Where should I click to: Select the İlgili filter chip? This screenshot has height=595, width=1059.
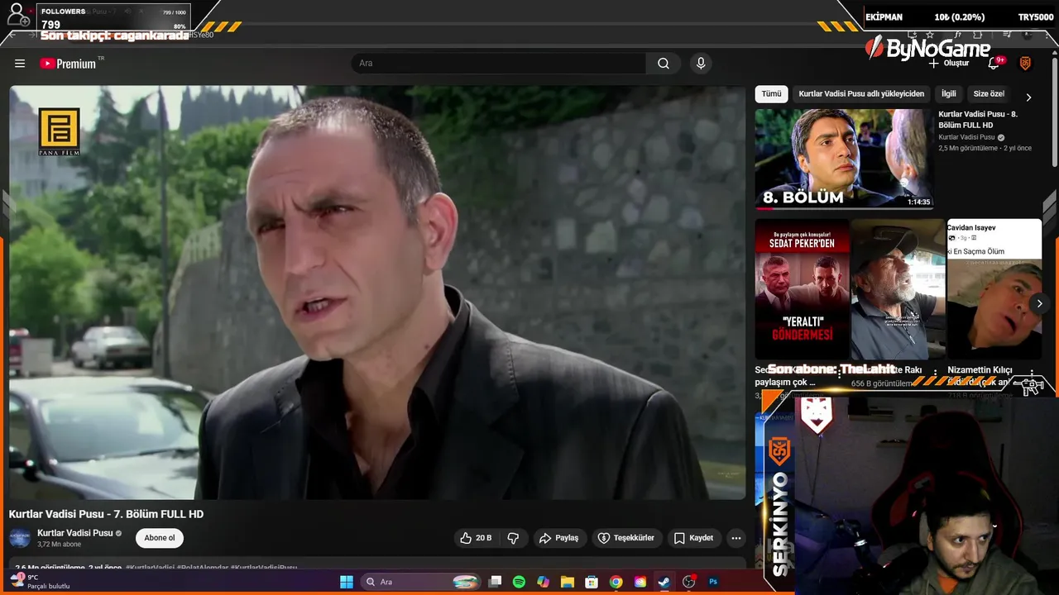948,94
